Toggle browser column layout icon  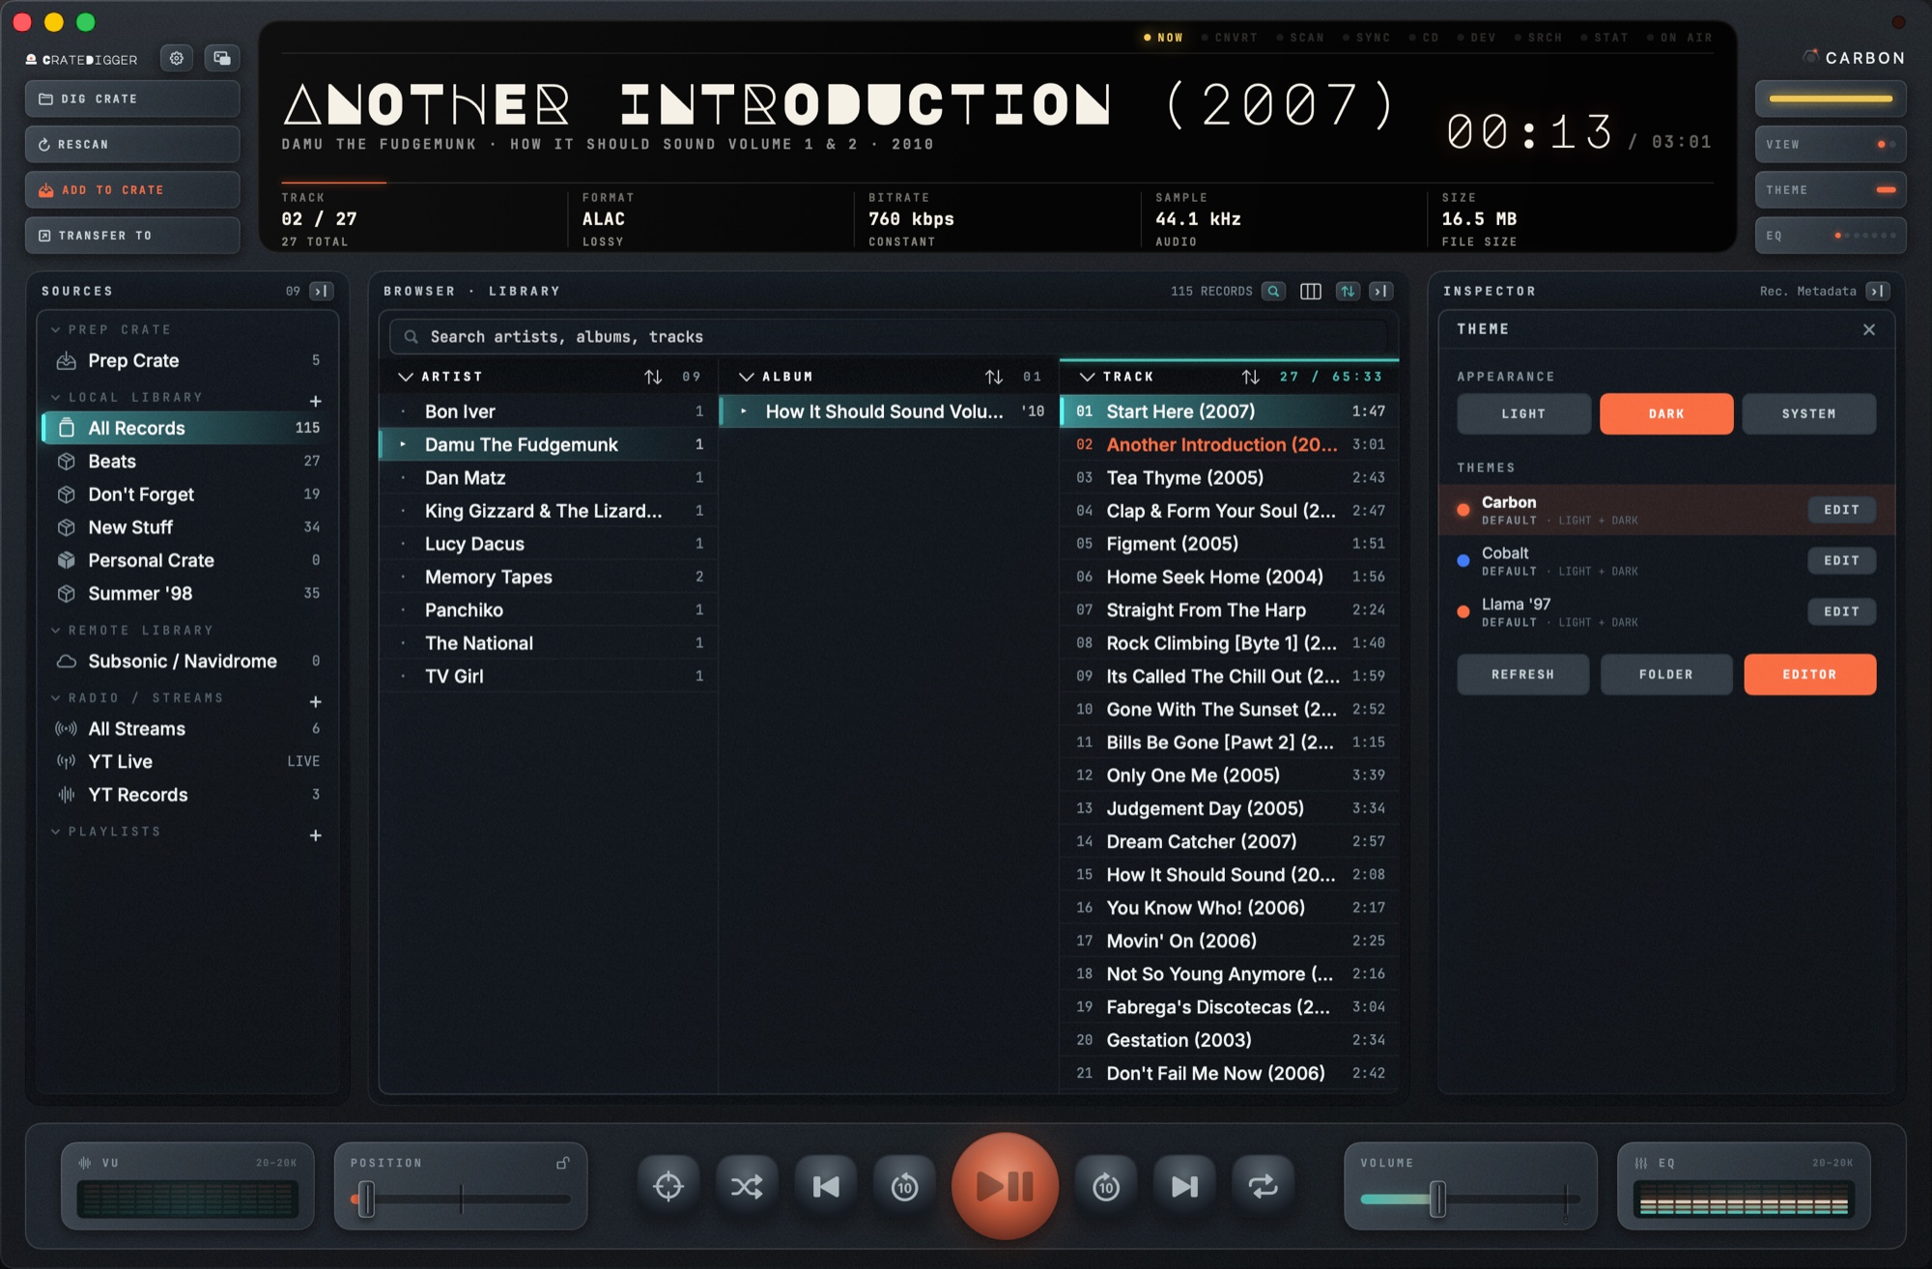[x=1311, y=291]
